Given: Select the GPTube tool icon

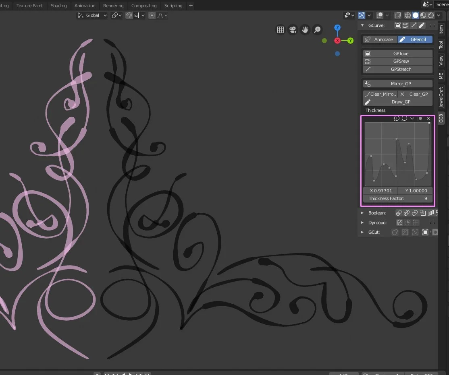Looking at the screenshot, I should [x=368, y=53].
